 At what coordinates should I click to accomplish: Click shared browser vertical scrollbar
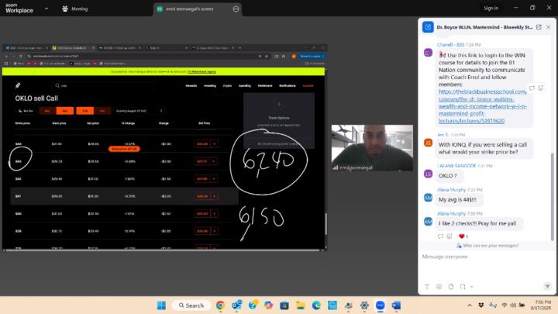(x=325, y=224)
